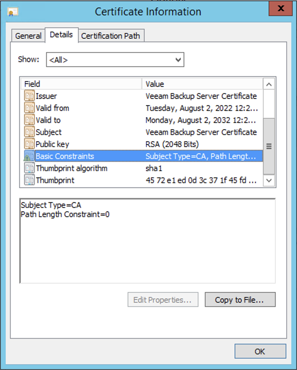This screenshot has height=370, width=297.
Task: Click the Path Length Constraint=0 line
Action: click(x=65, y=215)
